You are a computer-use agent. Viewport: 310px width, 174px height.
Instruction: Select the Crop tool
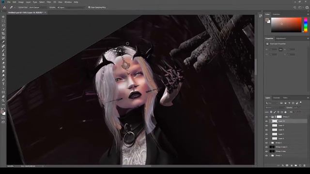tap(3, 33)
